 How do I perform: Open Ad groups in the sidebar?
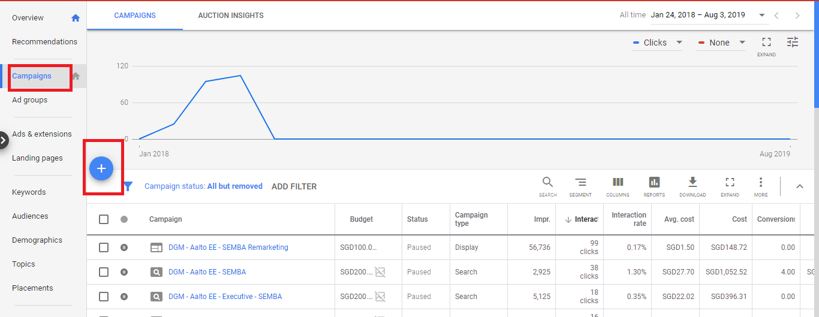[x=29, y=100]
